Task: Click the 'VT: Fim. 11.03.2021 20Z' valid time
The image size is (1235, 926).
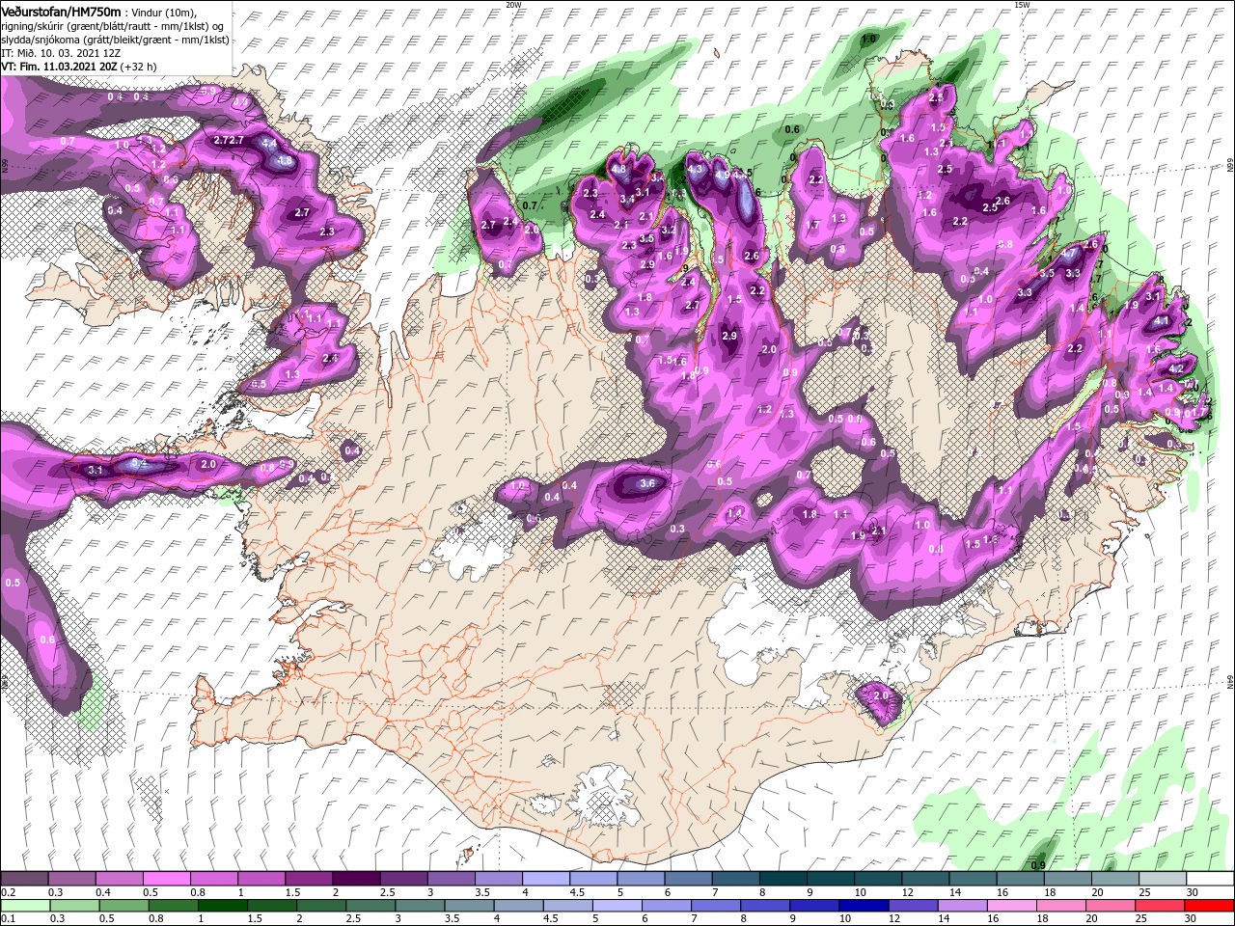Action: point(59,67)
